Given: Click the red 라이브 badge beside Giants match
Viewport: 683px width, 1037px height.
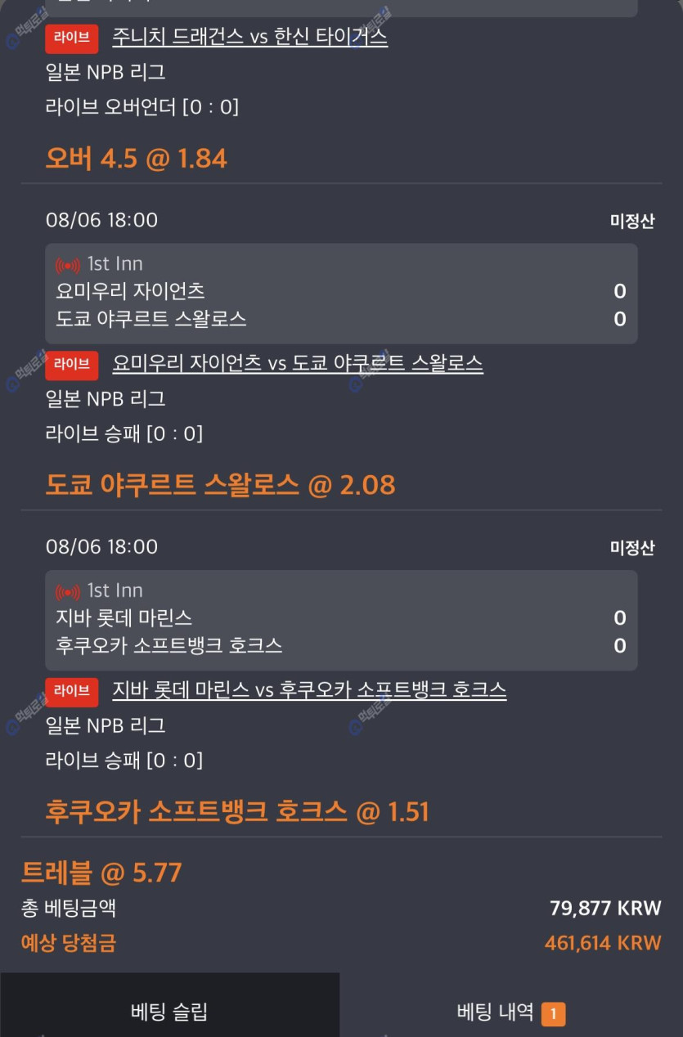Looking at the screenshot, I should tap(72, 365).
